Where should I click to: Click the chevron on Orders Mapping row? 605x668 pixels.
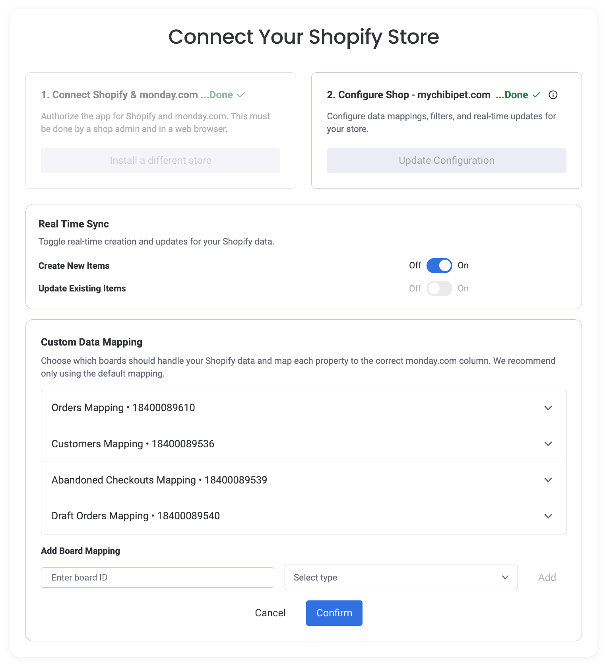[x=548, y=408]
